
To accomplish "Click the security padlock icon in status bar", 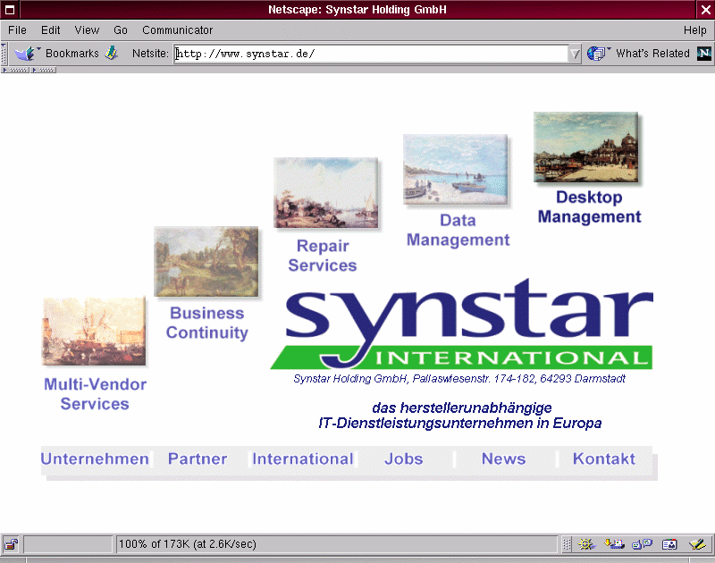I will pyautogui.click(x=11, y=544).
